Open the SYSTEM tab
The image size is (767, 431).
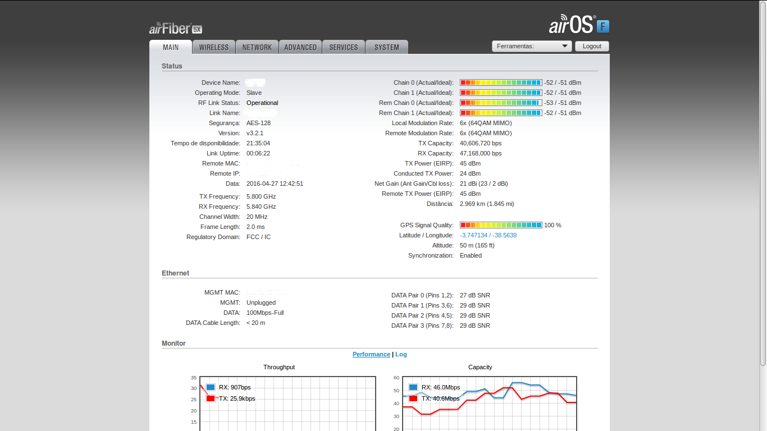[387, 48]
